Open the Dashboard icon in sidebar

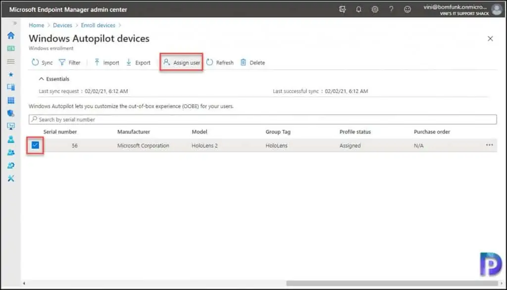11,48
